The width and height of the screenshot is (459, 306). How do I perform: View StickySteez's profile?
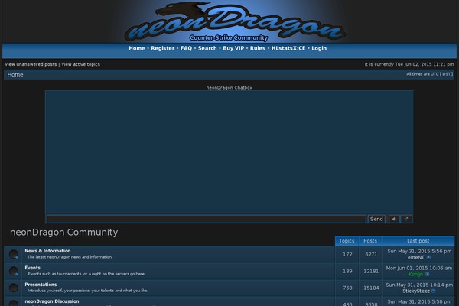click(x=416, y=291)
